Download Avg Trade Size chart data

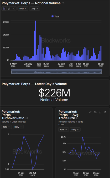click(x=100, y=112)
